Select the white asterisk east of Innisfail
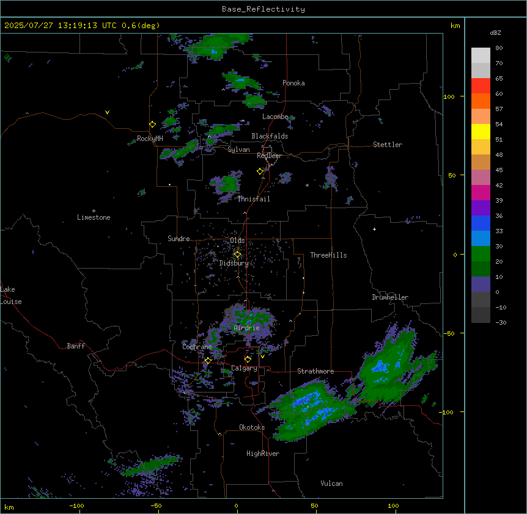Image resolution: width=527 pixels, height=514 pixels. [x=307, y=185]
